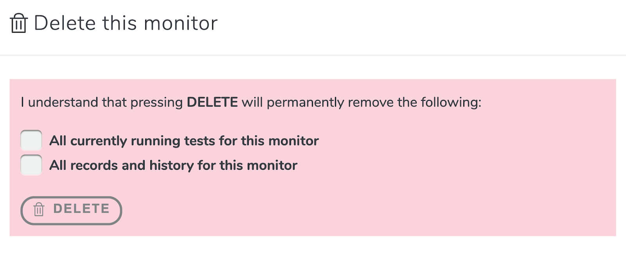Click the word "permanently" in the warning

(305, 103)
